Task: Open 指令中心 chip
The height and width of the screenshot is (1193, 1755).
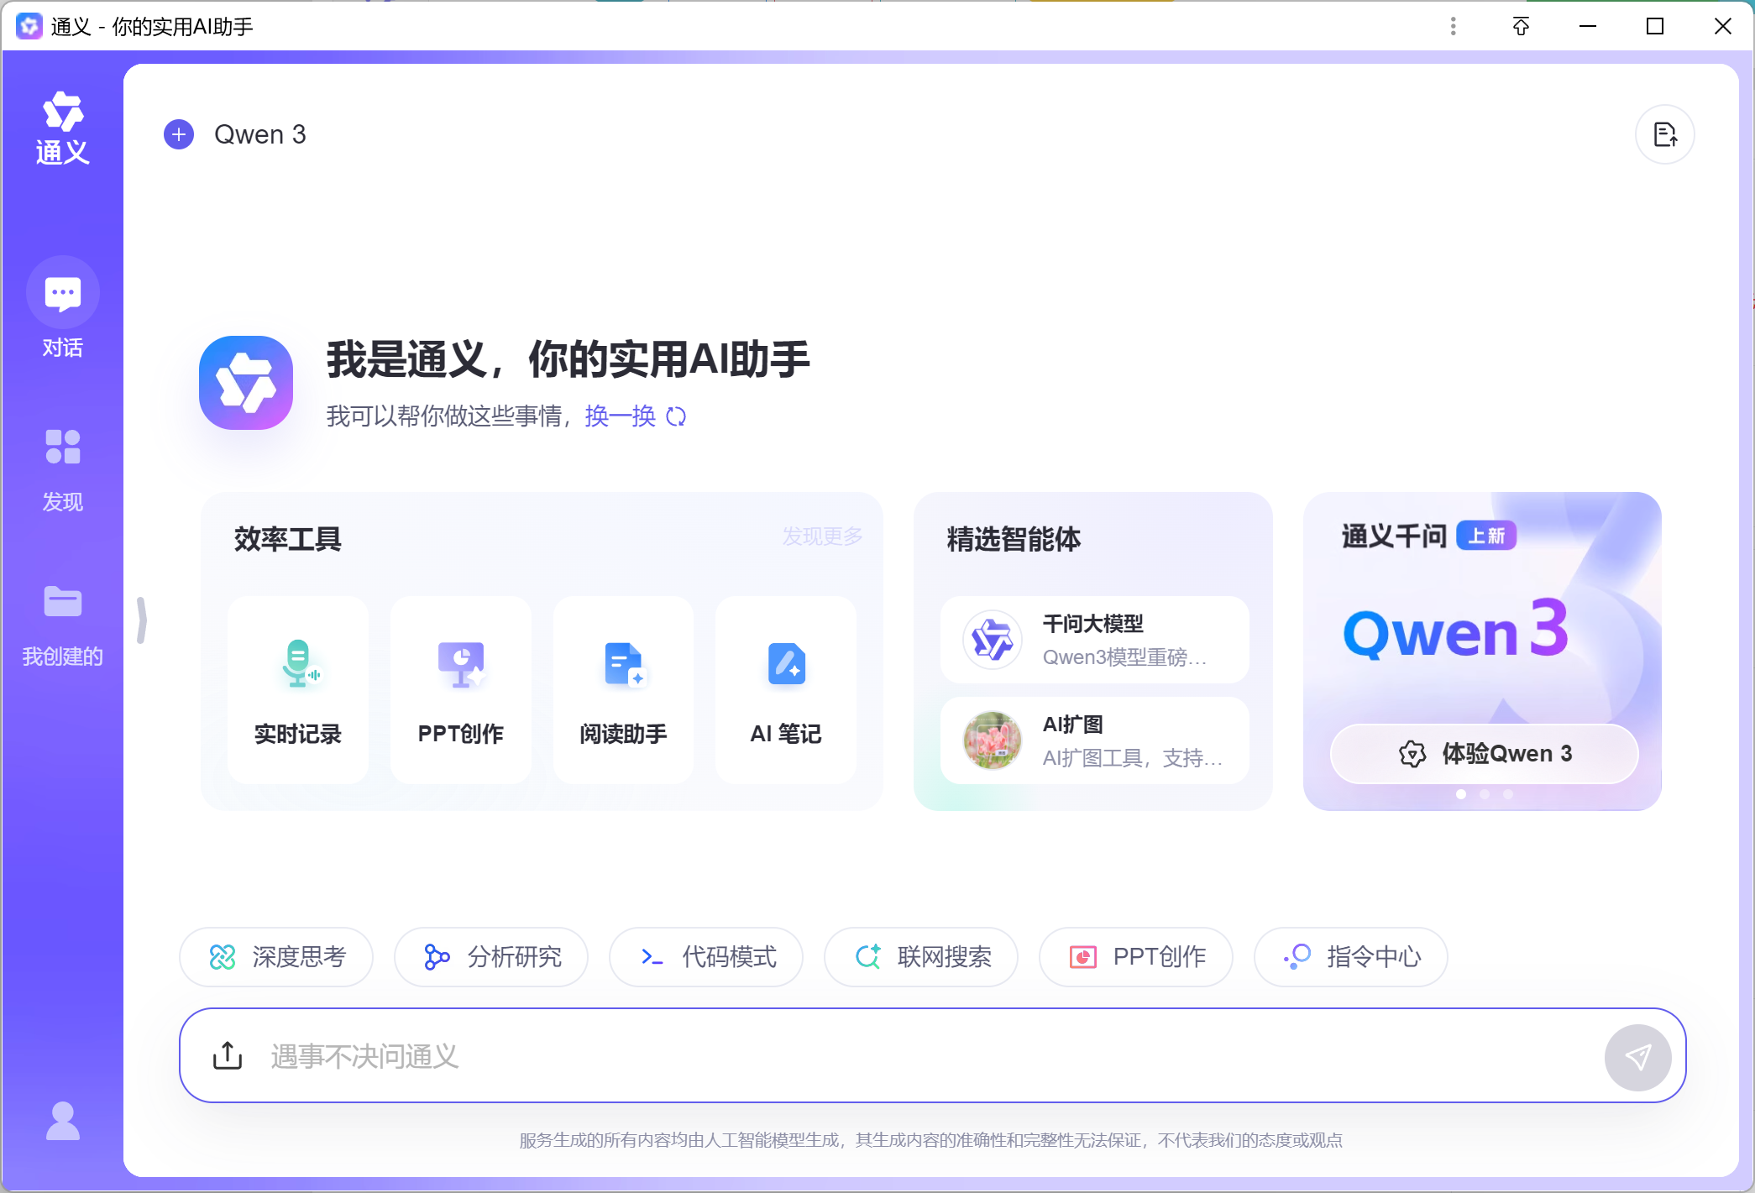Action: click(x=1351, y=956)
